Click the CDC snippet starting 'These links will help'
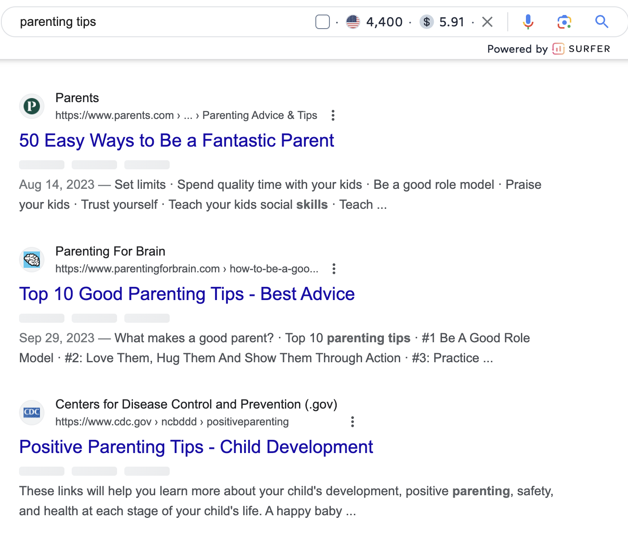The image size is (628, 542). (286, 501)
